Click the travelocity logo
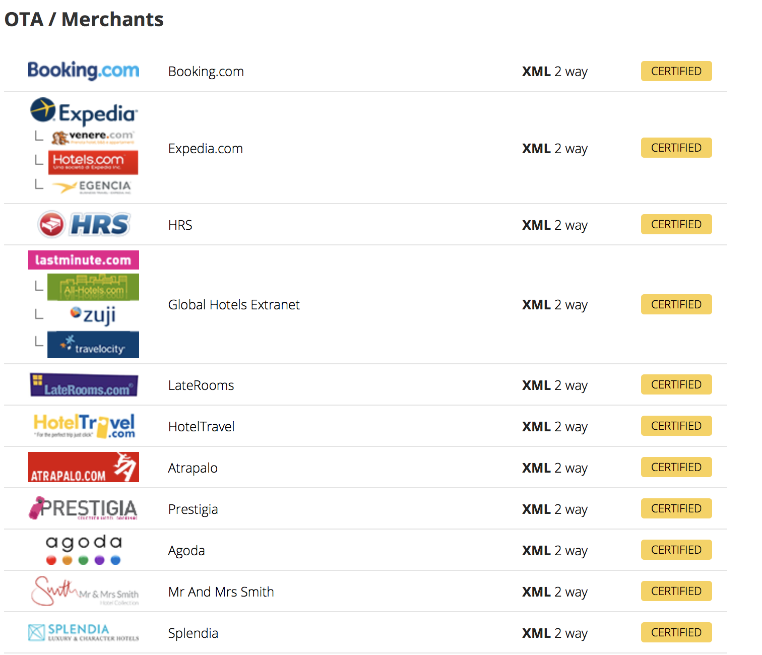762x655 pixels. (x=93, y=345)
